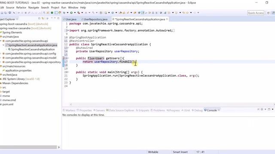Click the Collapse All icon in Project Explorer

click(x=39, y=18)
